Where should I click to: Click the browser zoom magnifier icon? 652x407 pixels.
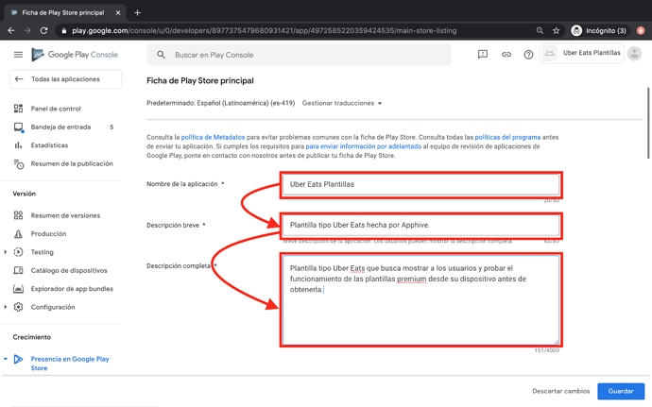coord(540,30)
